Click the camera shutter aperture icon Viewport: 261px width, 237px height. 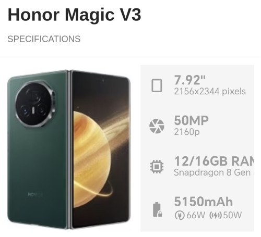click(157, 126)
